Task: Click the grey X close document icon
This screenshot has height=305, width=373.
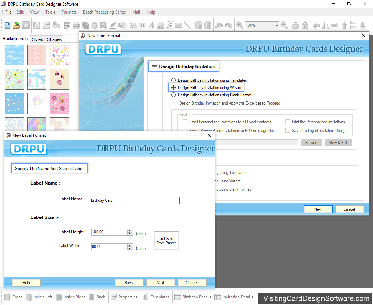Action: (x=26, y=25)
